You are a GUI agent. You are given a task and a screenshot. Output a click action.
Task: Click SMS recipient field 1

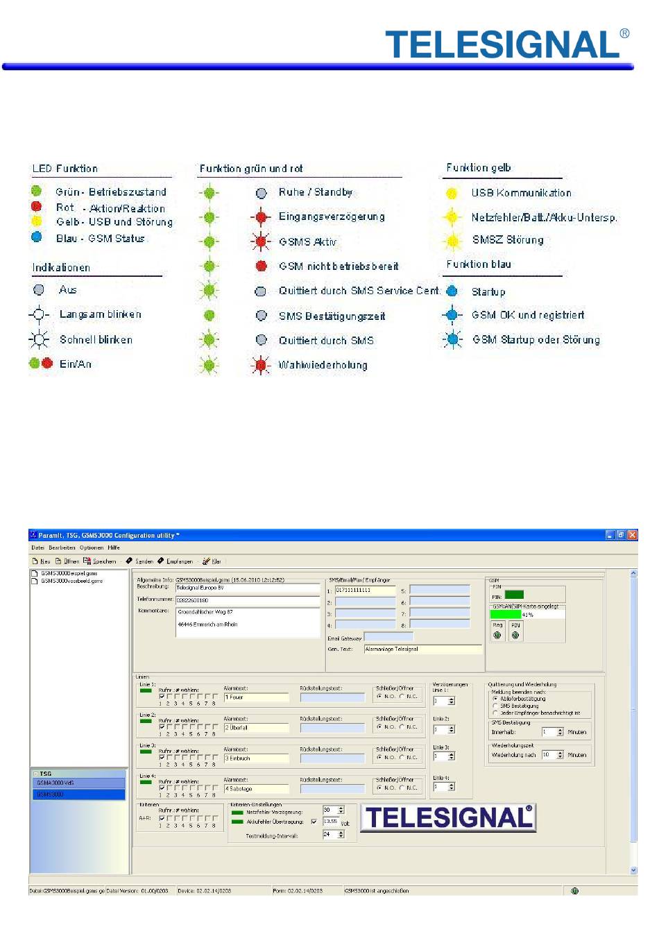click(365, 590)
